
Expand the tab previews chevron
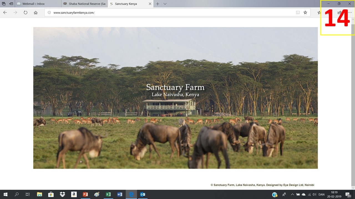coord(165,4)
